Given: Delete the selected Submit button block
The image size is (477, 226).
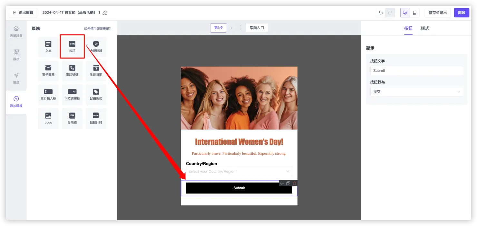Looking at the screenshot, I should (x=294, y=183).
